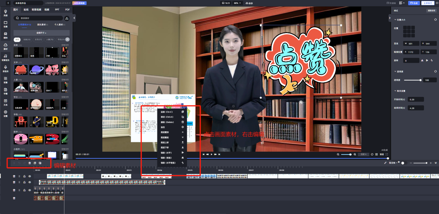Switch to the 背景视频 tab

[36, 10]
